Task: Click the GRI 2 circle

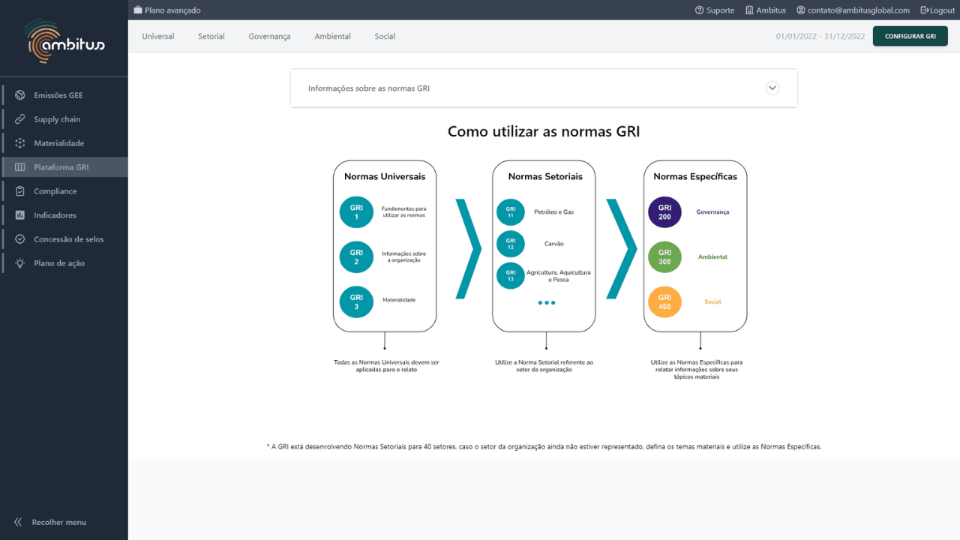Action: (356, 256)
